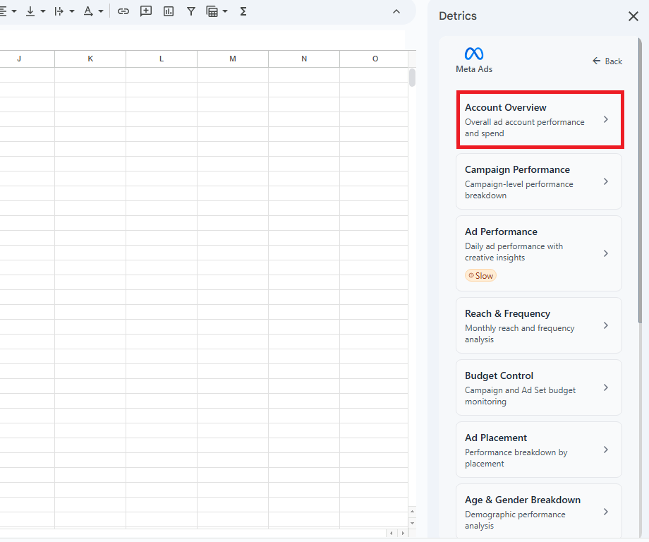Open the Reach & Frequency template
The height and width of the screenshot is (542, 649).
539,325
